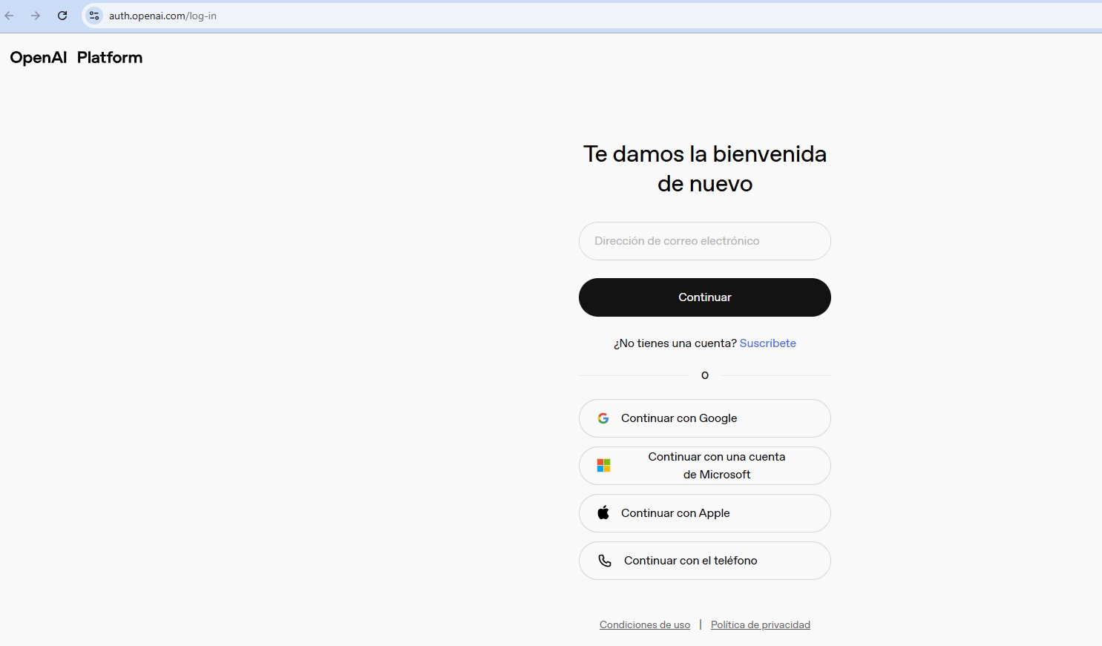Open Condiciones de uso link
Viewport: 1102px width, 646px height.
click(x=645, y=625)
